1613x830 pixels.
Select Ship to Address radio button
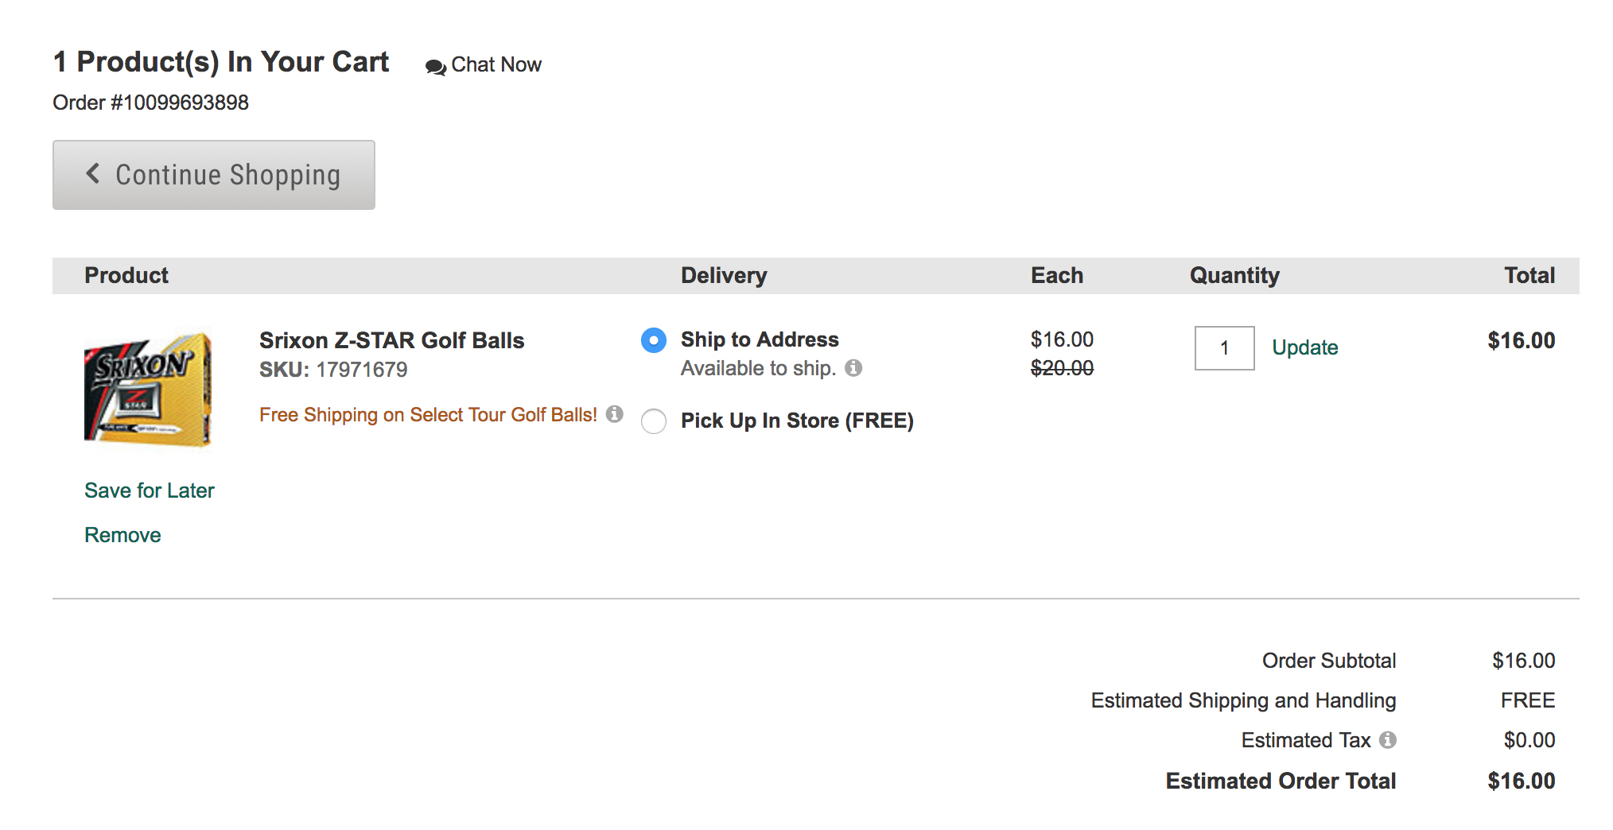point(654,340)
